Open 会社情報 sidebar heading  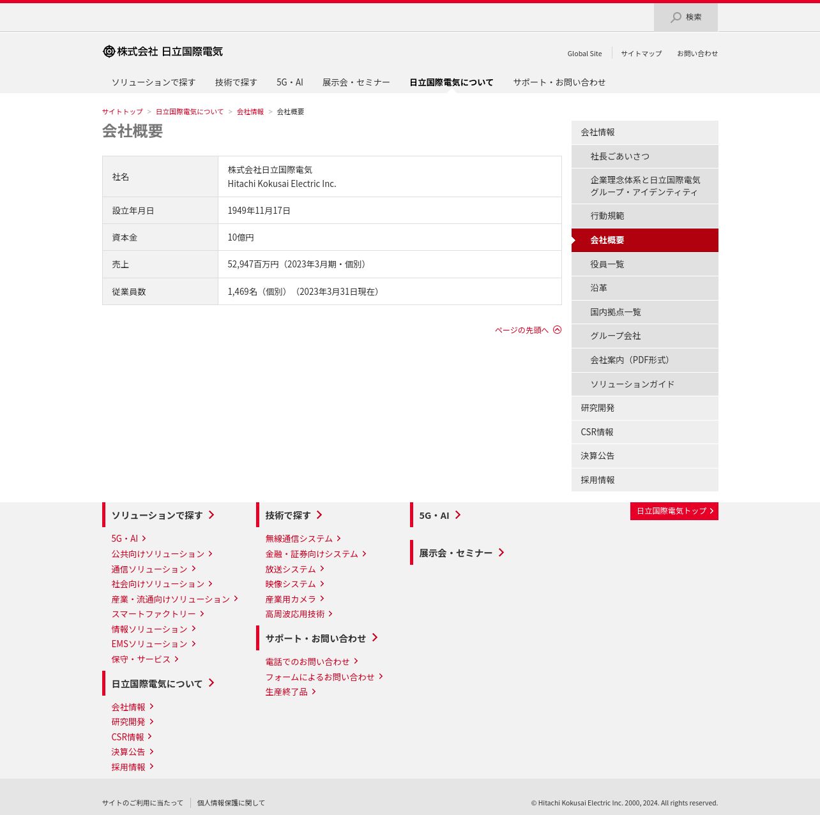pos(645,132)
